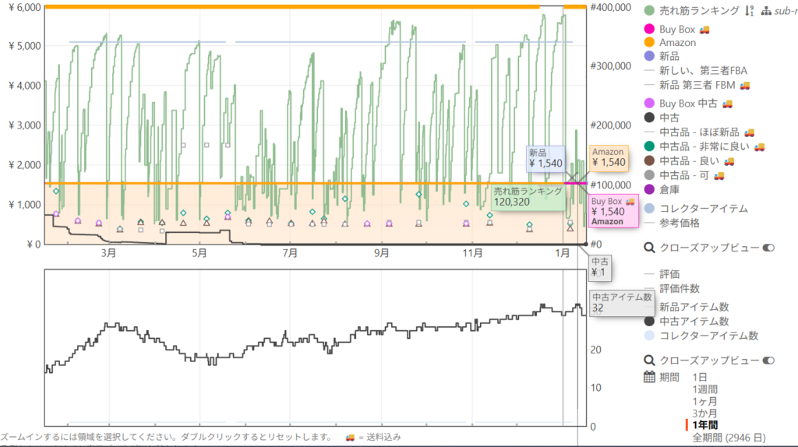
Task: Switch the lower クローズアップビュー toggle
Action: [768, 361]
